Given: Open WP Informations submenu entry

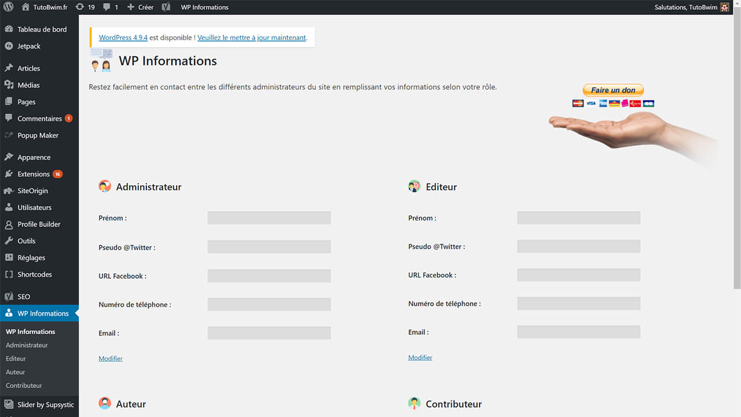Looking at the screenshot, I should [31, 332].
